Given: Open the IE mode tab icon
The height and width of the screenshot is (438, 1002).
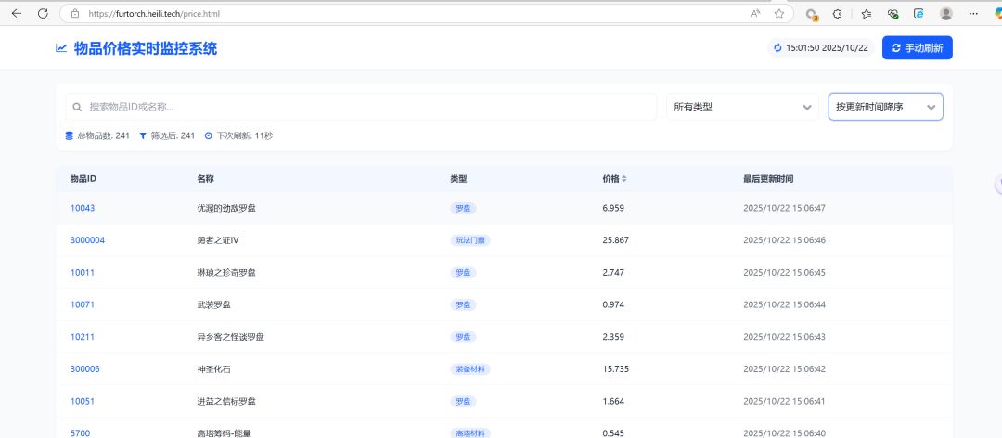Looking at the screenshot, I should (x=918, y=13).
